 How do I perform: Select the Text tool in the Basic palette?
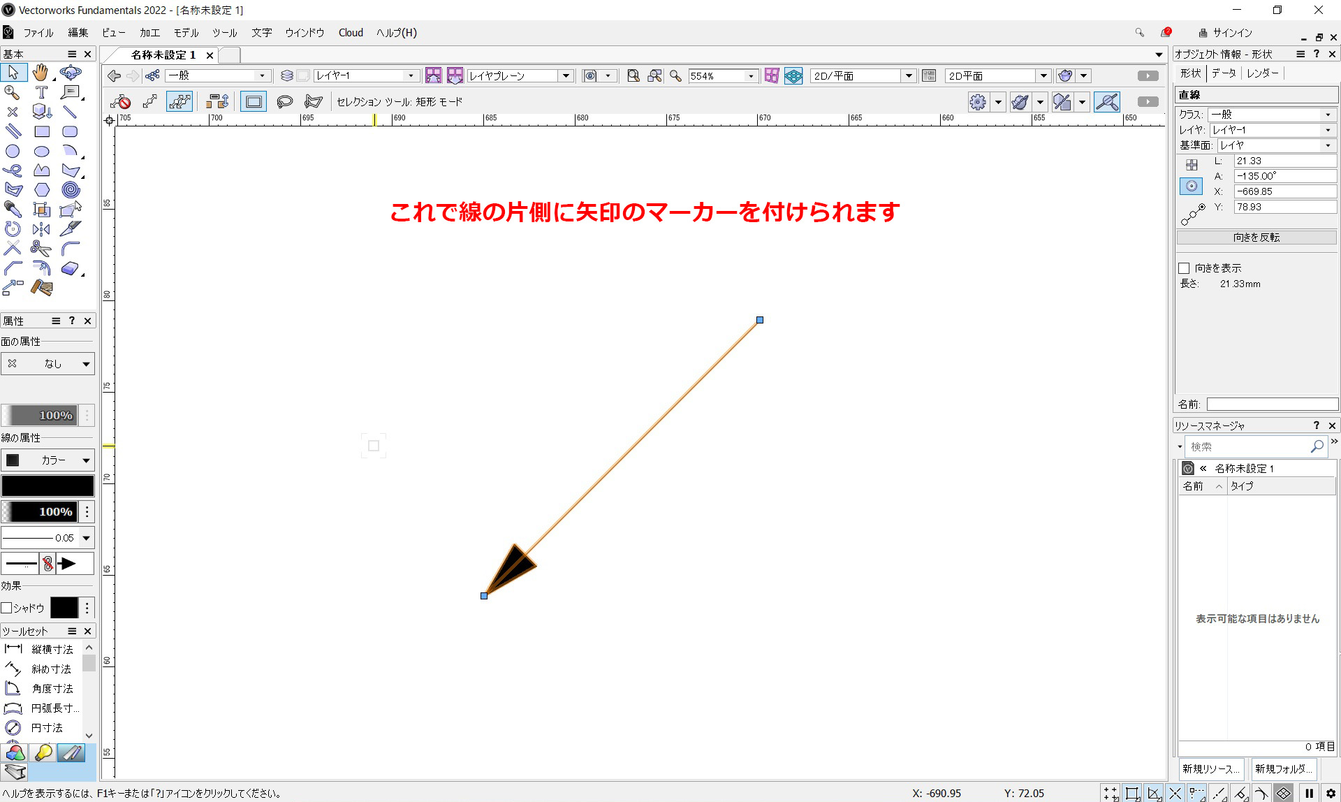[x=41, y=92]
